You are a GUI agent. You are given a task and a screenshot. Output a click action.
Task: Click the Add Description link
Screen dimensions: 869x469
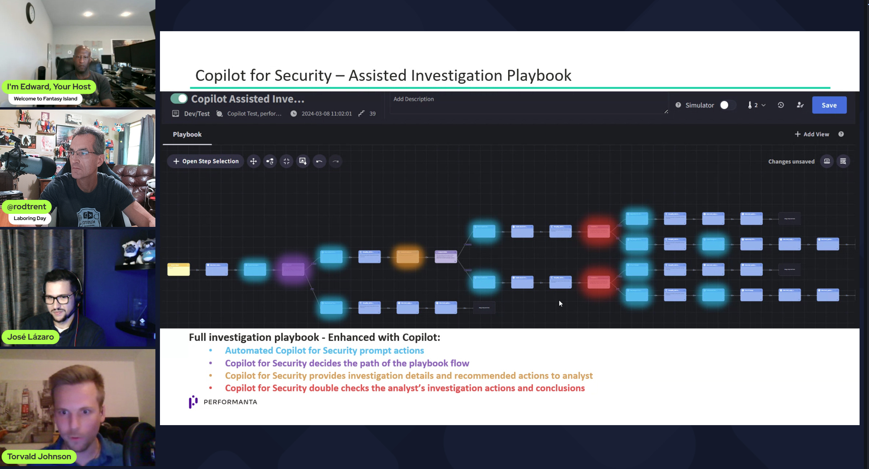414,99
